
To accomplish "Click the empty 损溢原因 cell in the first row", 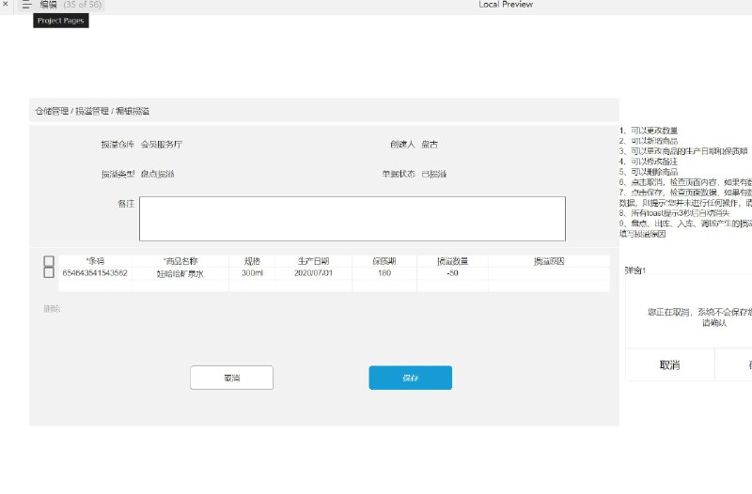I will [x=549, y=273].
